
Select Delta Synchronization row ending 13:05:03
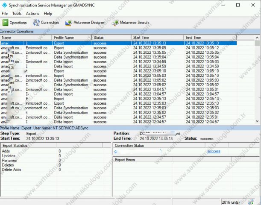click(x=118, y=80)
